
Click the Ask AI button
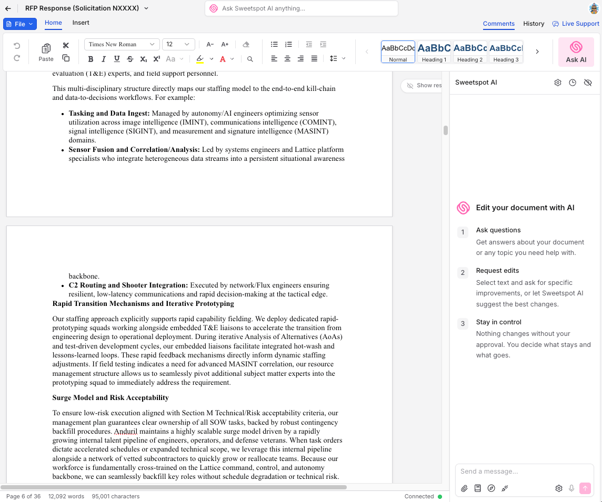coord(576,52)
